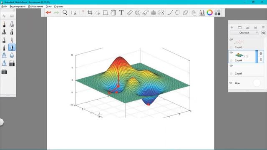Image resolution: width=267 pixels, height=150 pixels.
Task: Choose the rectangular selection tool
Action: point(73,13)
